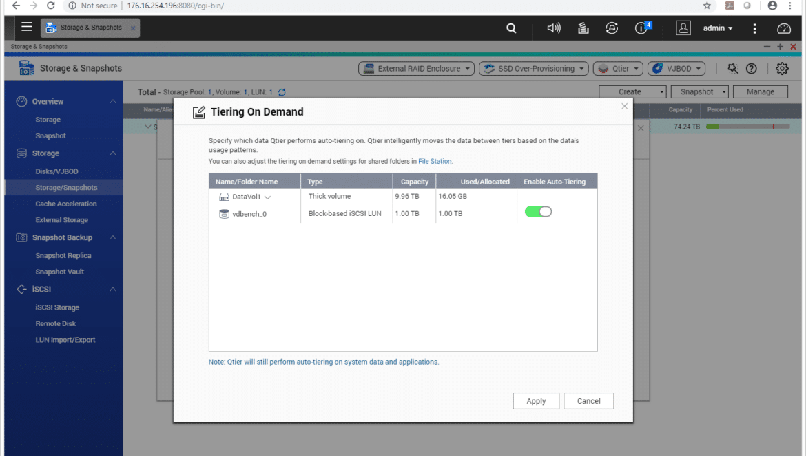Close the Tiering On Demand dialog
The image size is (806, 456).
pyautogui.click(x=624, y=106)
